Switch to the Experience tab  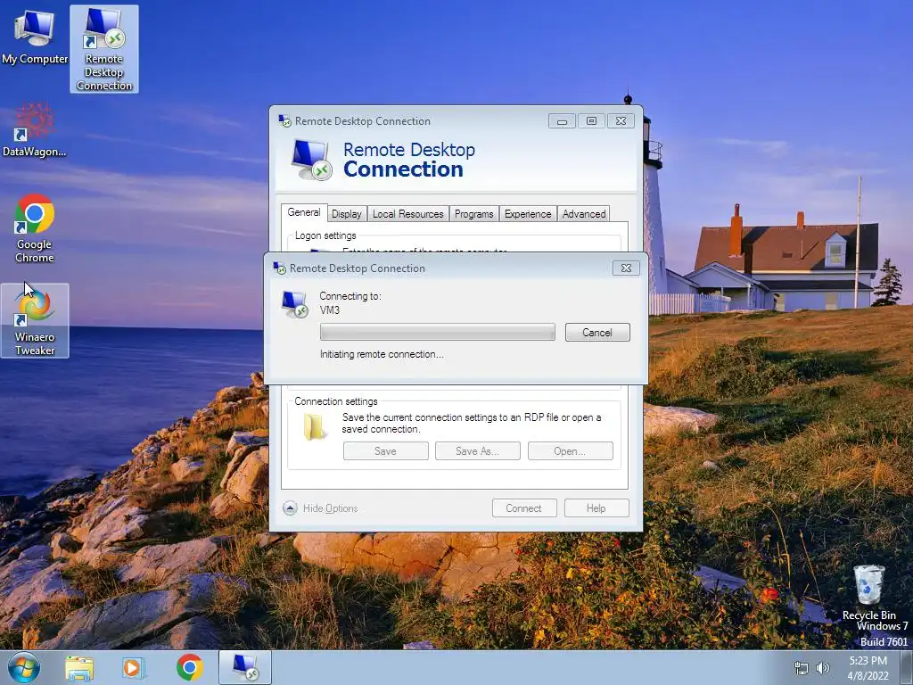pyautogui.click(x=528, y=214)
